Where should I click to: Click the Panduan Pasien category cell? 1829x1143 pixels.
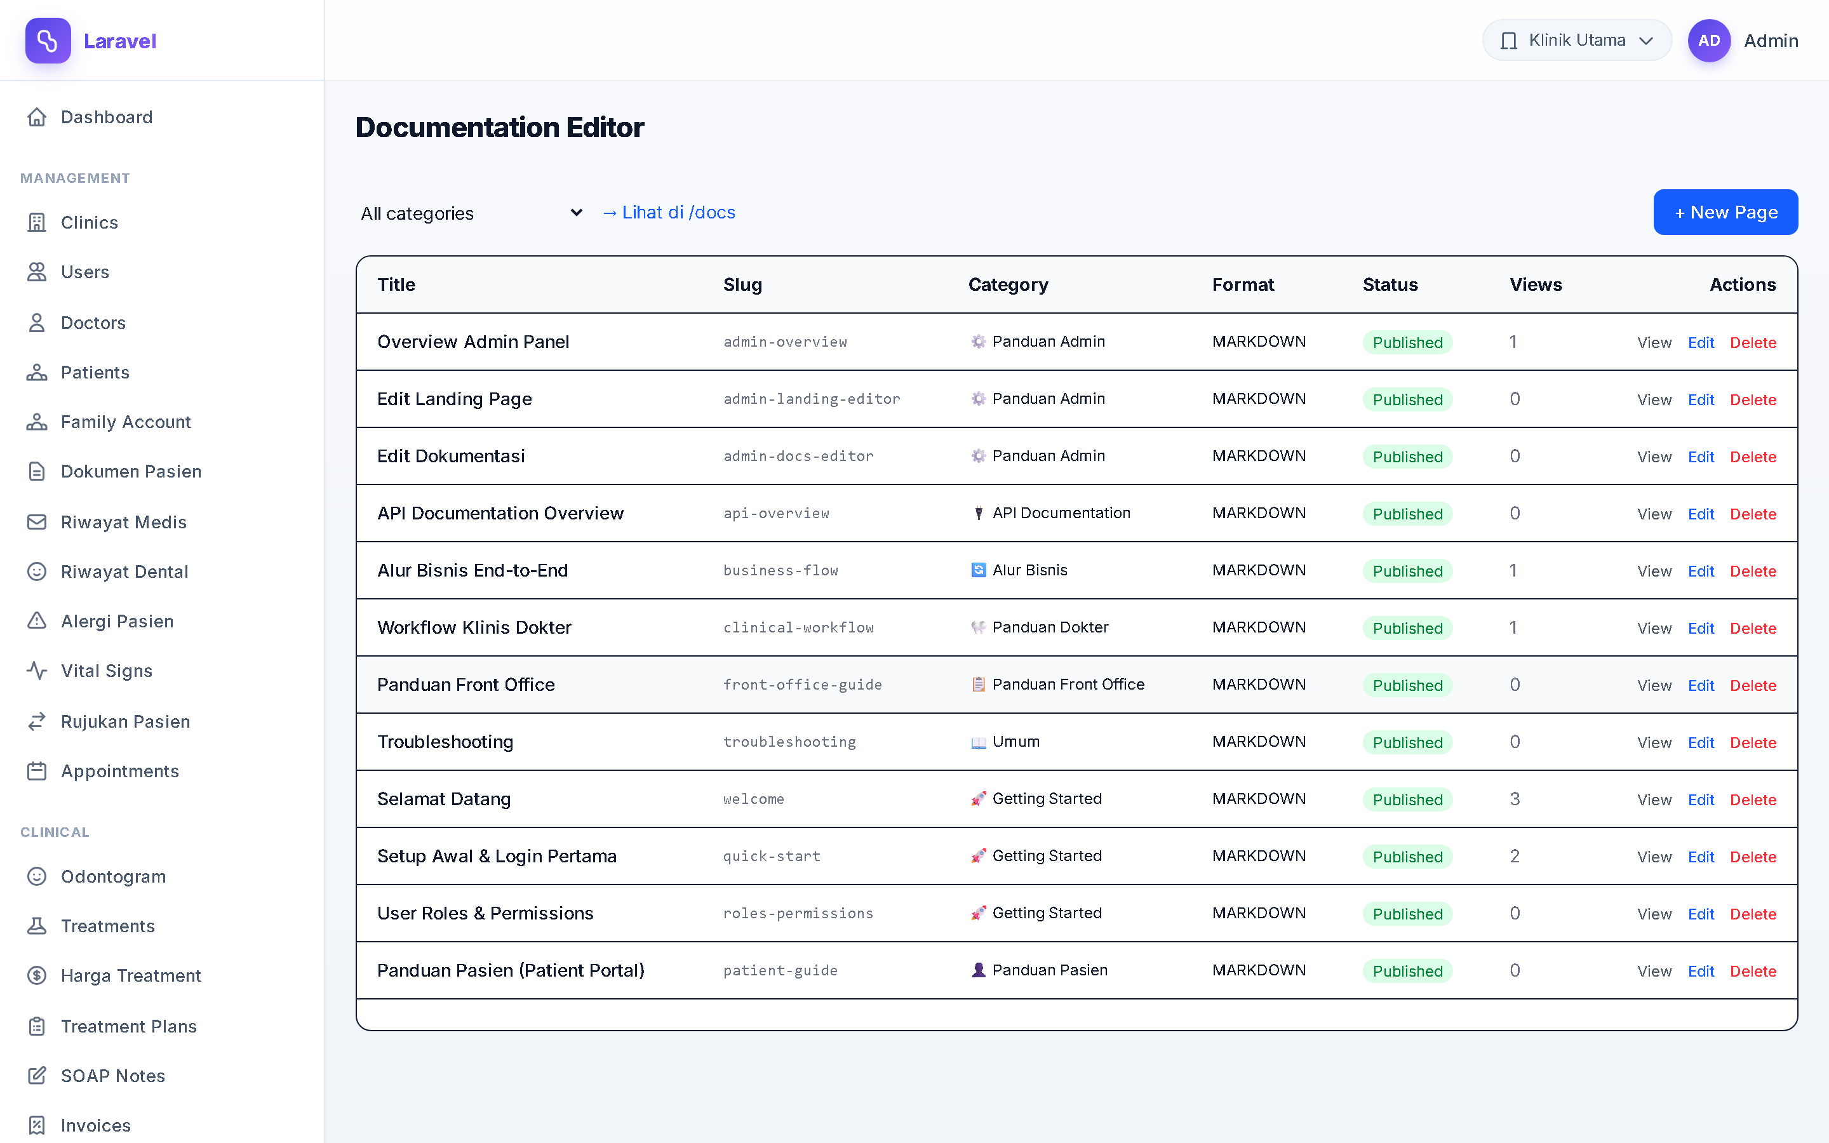(x=1039, y=970)
